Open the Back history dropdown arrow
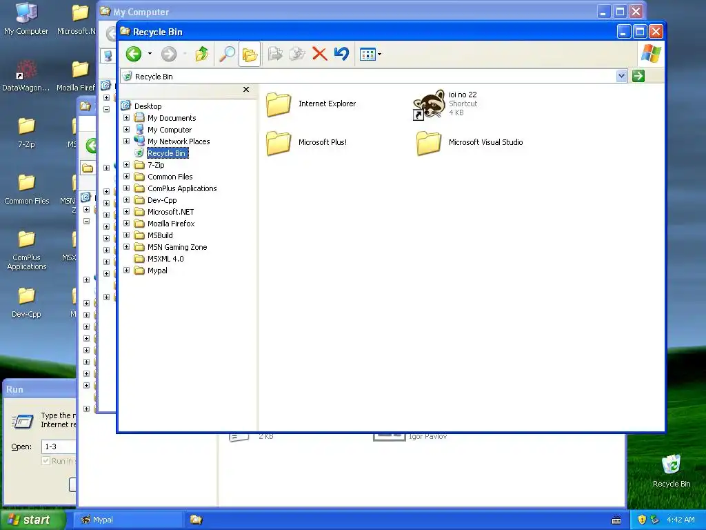Screen dimensions: 706x530 tap(150, 54)
